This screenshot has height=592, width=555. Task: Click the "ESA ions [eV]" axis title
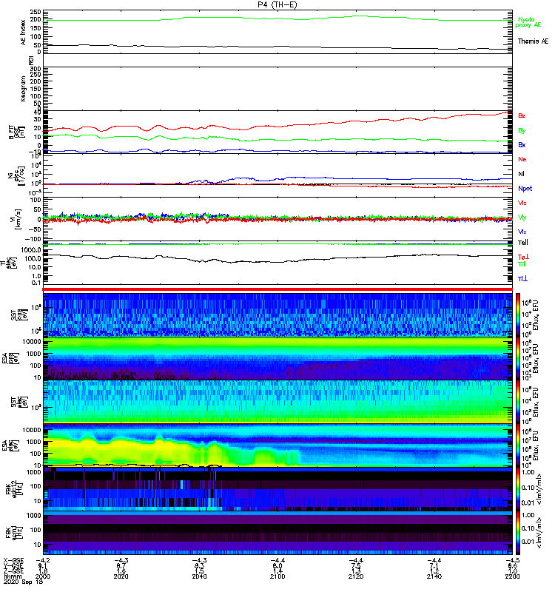(x=10, y=358)
